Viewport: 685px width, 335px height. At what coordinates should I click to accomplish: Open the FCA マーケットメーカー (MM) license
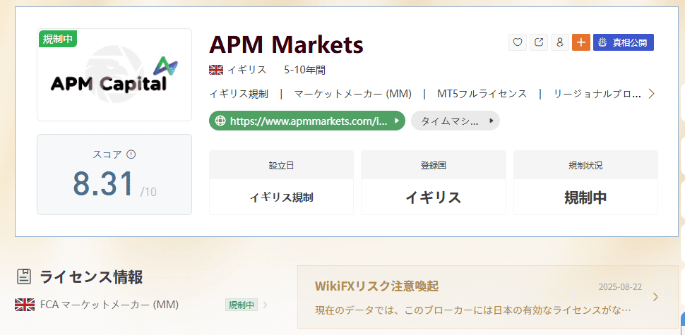(109, 305)
